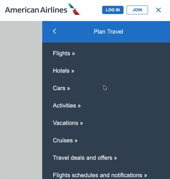Click the LOG IN button
The height and width of the screenshot is (179, 170).
113,10
